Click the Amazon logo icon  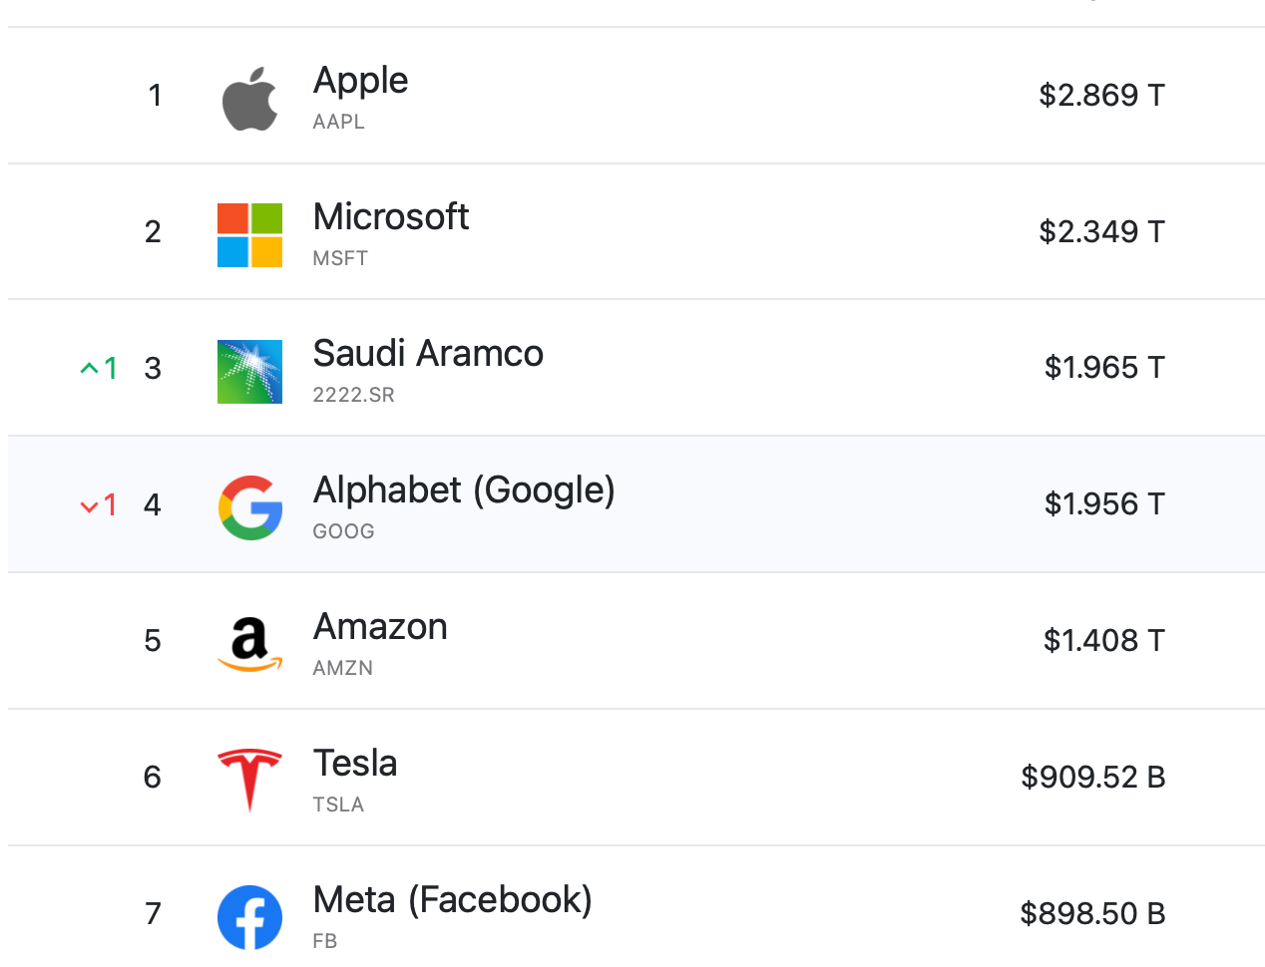[249, 644]
